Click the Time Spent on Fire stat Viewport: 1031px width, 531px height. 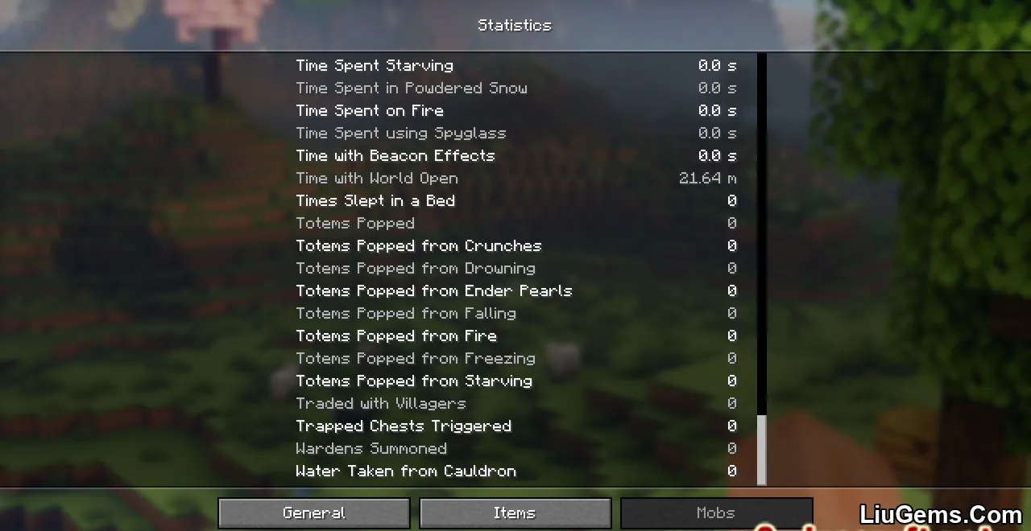point(515,110)
